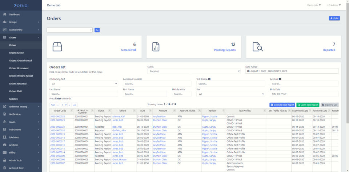Click the Birth Date field

click(x=304, y=94)
